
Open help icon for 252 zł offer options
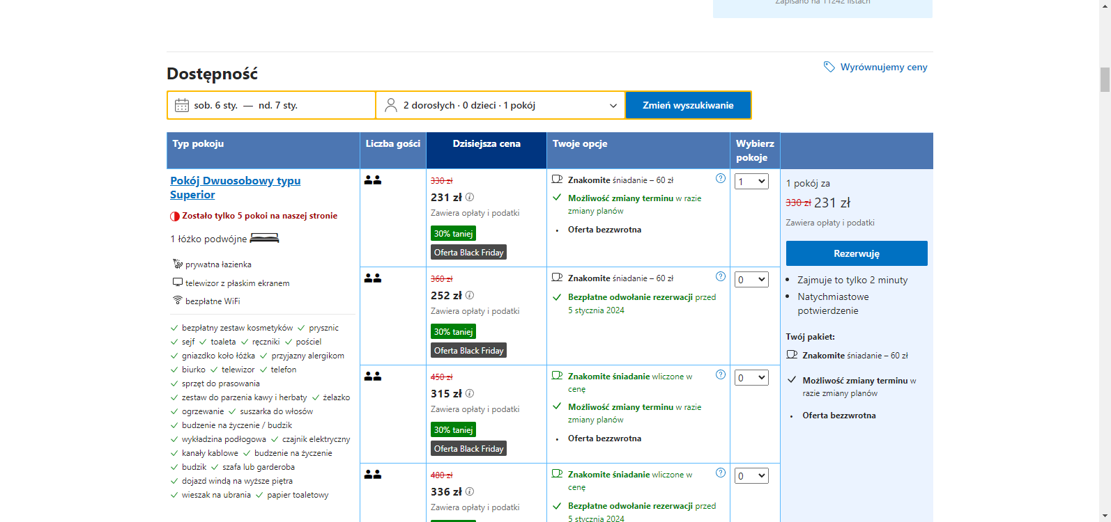[x=721, y=276]
